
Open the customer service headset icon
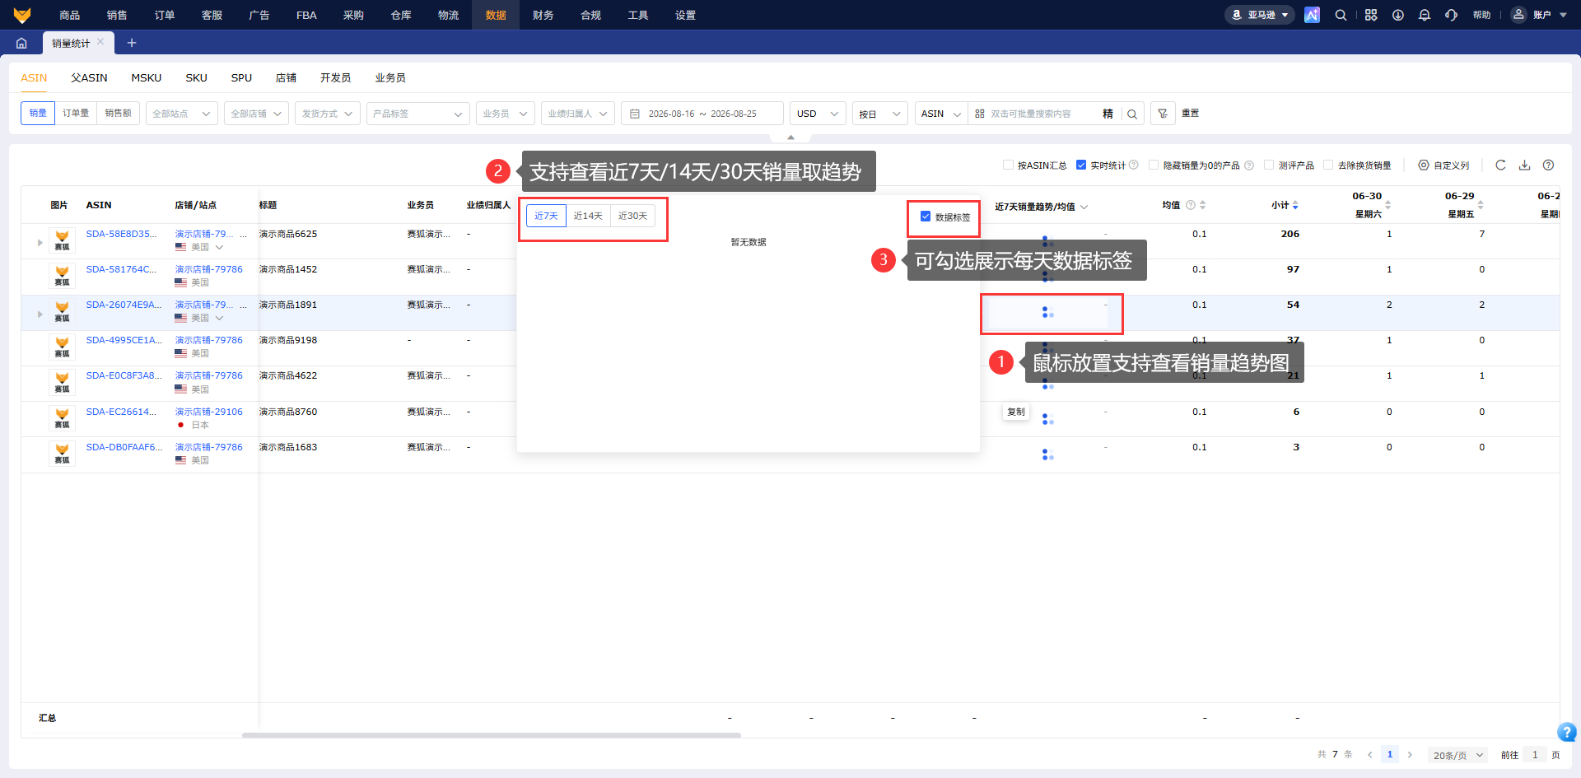click(x=1451, y=15)
